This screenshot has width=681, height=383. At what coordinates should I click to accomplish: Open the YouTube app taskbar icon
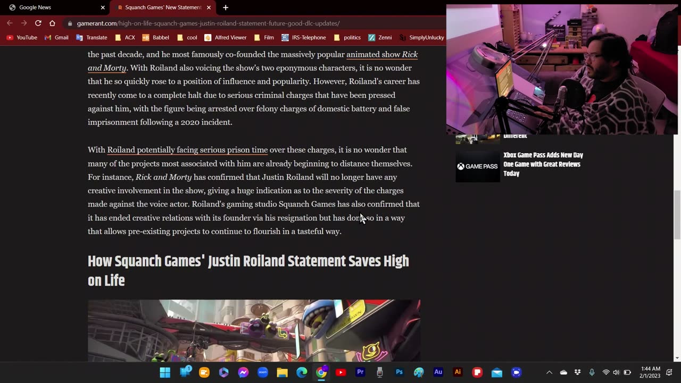click(x=340, y=372)
